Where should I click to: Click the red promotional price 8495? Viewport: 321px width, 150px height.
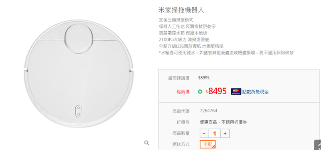coord(217,91)
